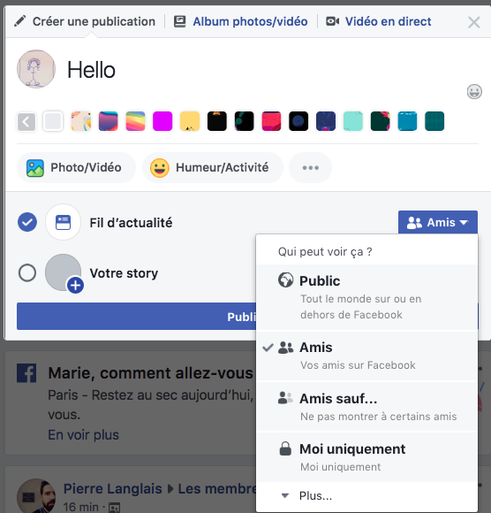This screenshot has height=513, width=491.
Task: Add to your story plus icon
Action: (75, 286)
